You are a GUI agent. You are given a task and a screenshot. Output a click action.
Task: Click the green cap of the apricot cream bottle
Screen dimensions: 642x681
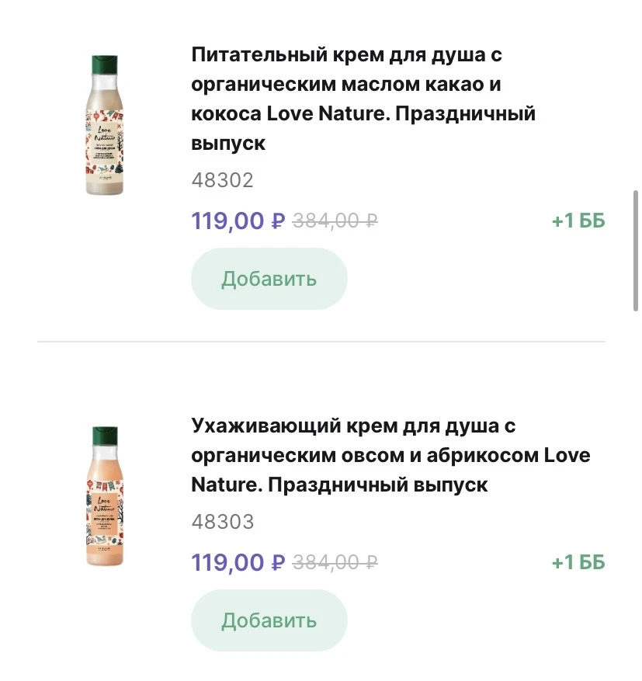pyautogui.click(x=104, y=434)
